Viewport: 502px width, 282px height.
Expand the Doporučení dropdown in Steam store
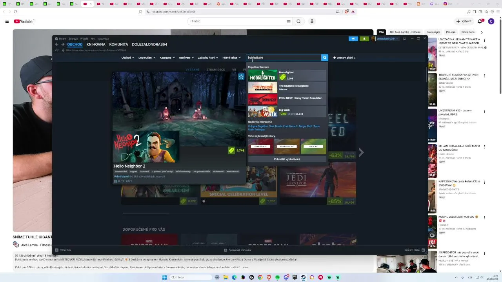point(147,58)
